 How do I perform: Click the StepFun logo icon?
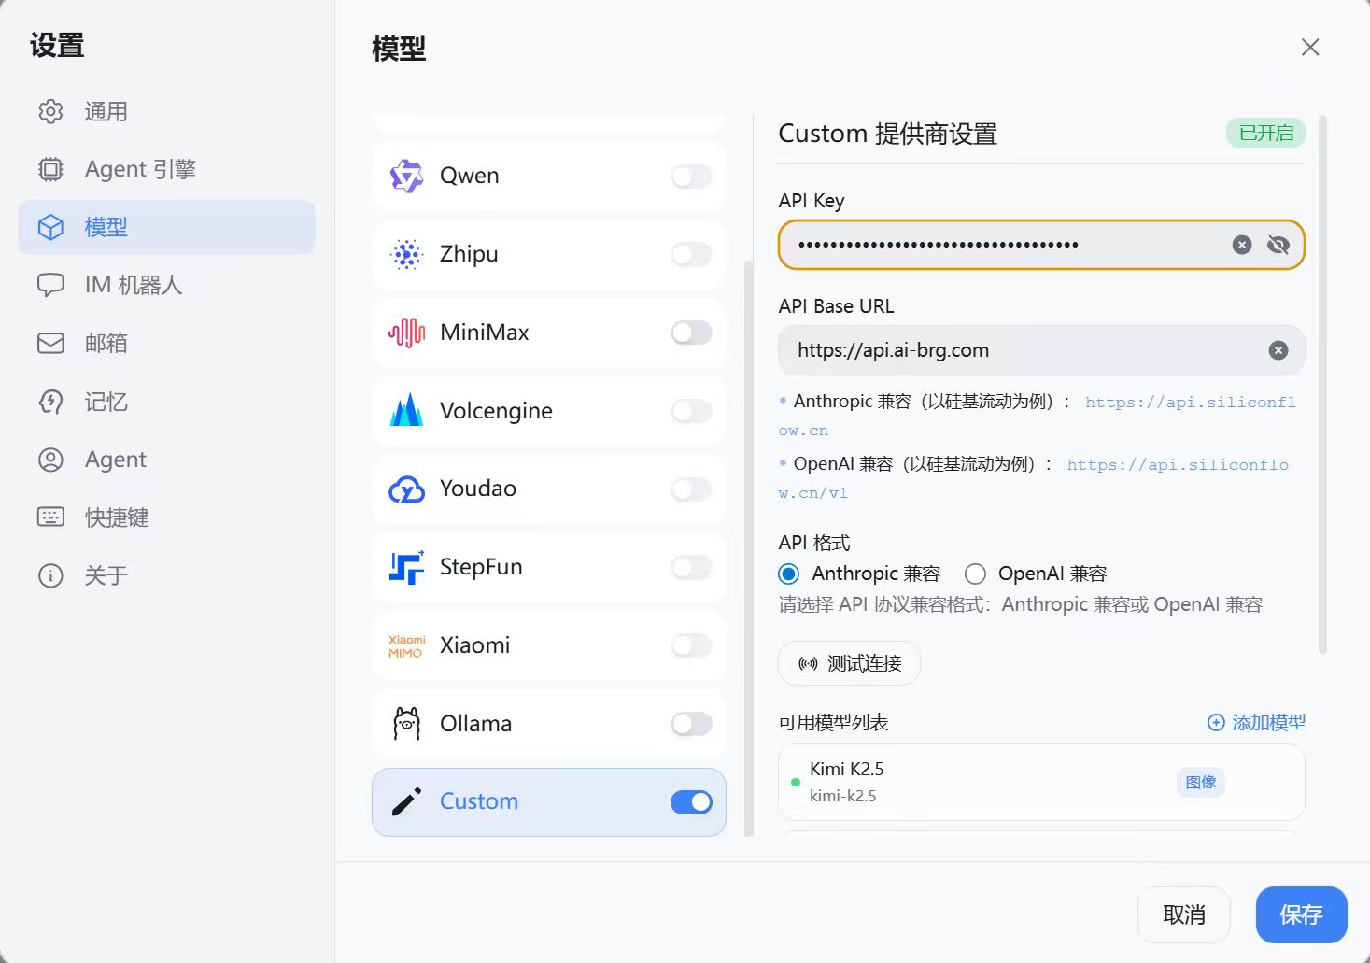[406, 567]
